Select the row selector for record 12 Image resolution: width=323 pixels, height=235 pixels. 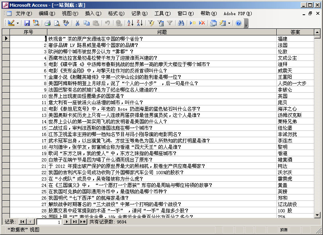[x=6, y=109]
